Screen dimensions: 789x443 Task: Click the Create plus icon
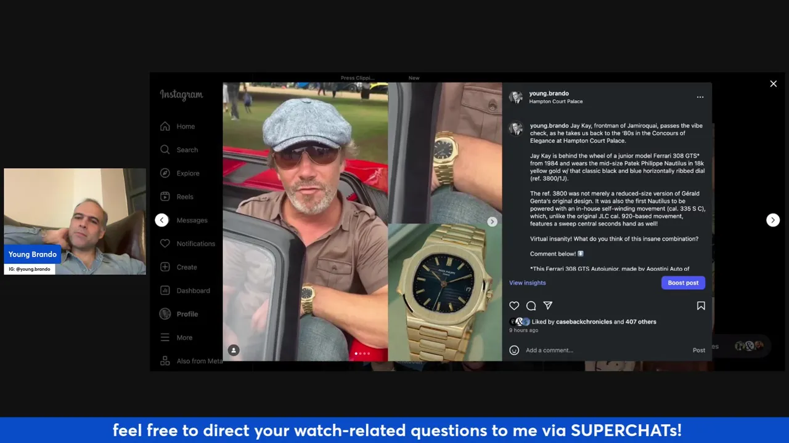[165, 267]
